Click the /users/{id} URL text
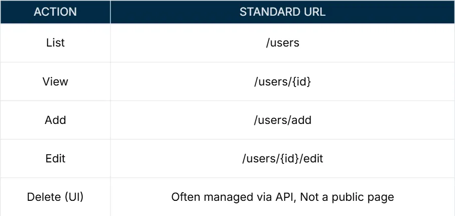Image resolution: width=455 pixels, height=216 pixels. tap(282, 81)
